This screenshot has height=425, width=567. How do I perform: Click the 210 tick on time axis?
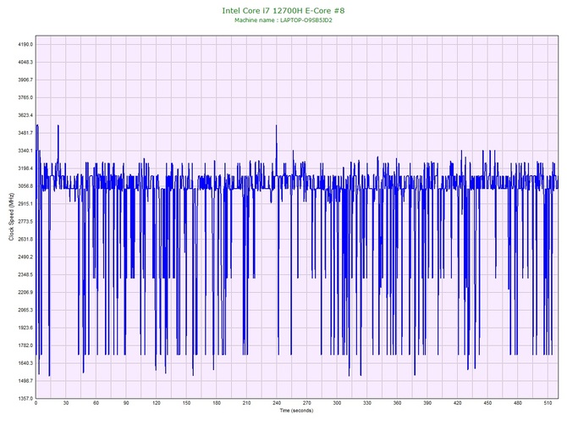pyautogui.click(x=246, y=403)
